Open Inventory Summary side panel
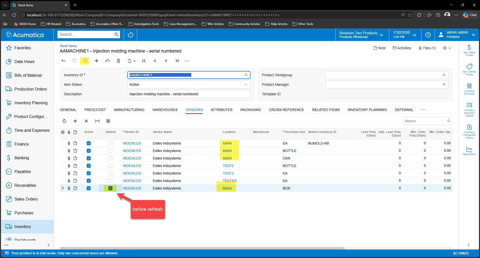 point(469,89)
